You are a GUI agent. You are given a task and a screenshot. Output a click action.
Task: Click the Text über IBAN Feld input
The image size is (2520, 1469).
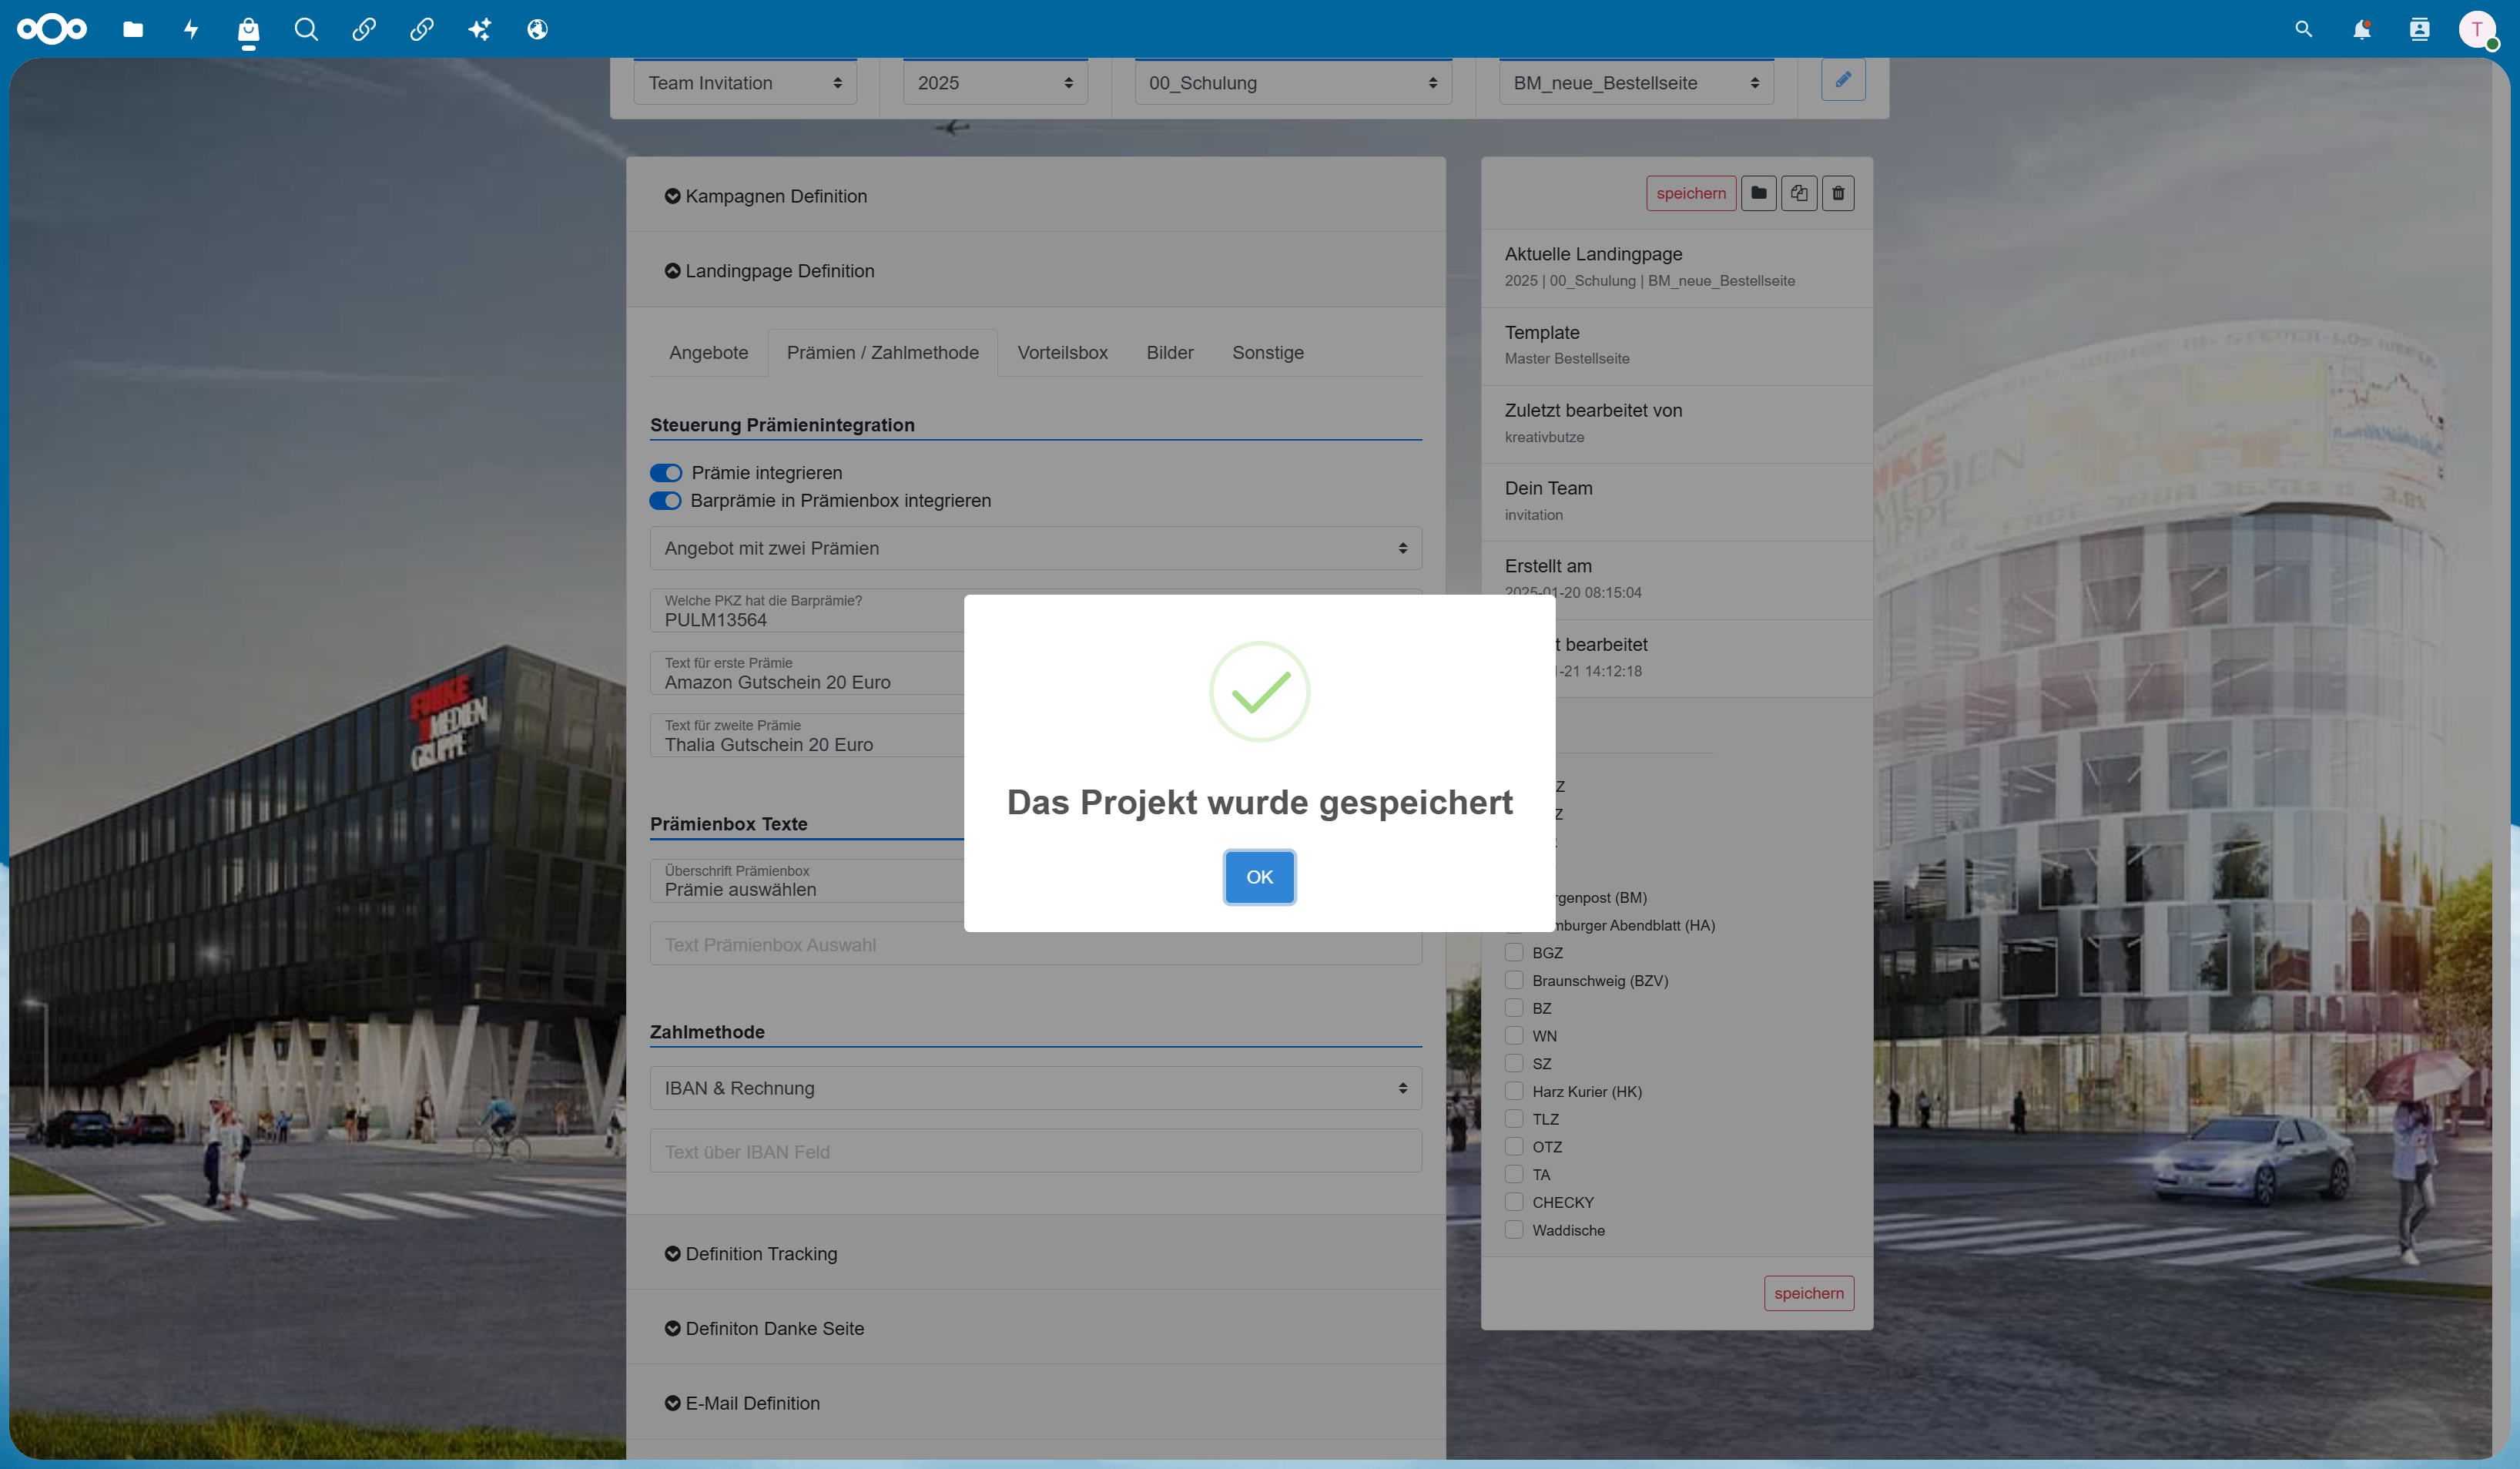pyautogui.click(x=1036, y=1151)
